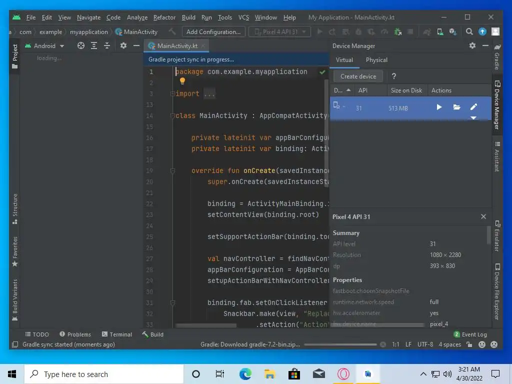Viewport: 512px width, 384px height.
Task: Hide the Device Manager panel with the minus icon
Action: coord(485,45)
